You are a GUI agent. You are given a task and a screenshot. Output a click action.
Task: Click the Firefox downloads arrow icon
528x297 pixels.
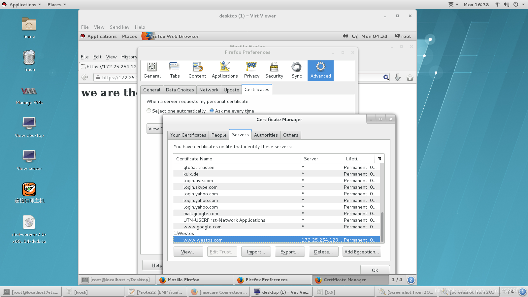coord(398,77)
